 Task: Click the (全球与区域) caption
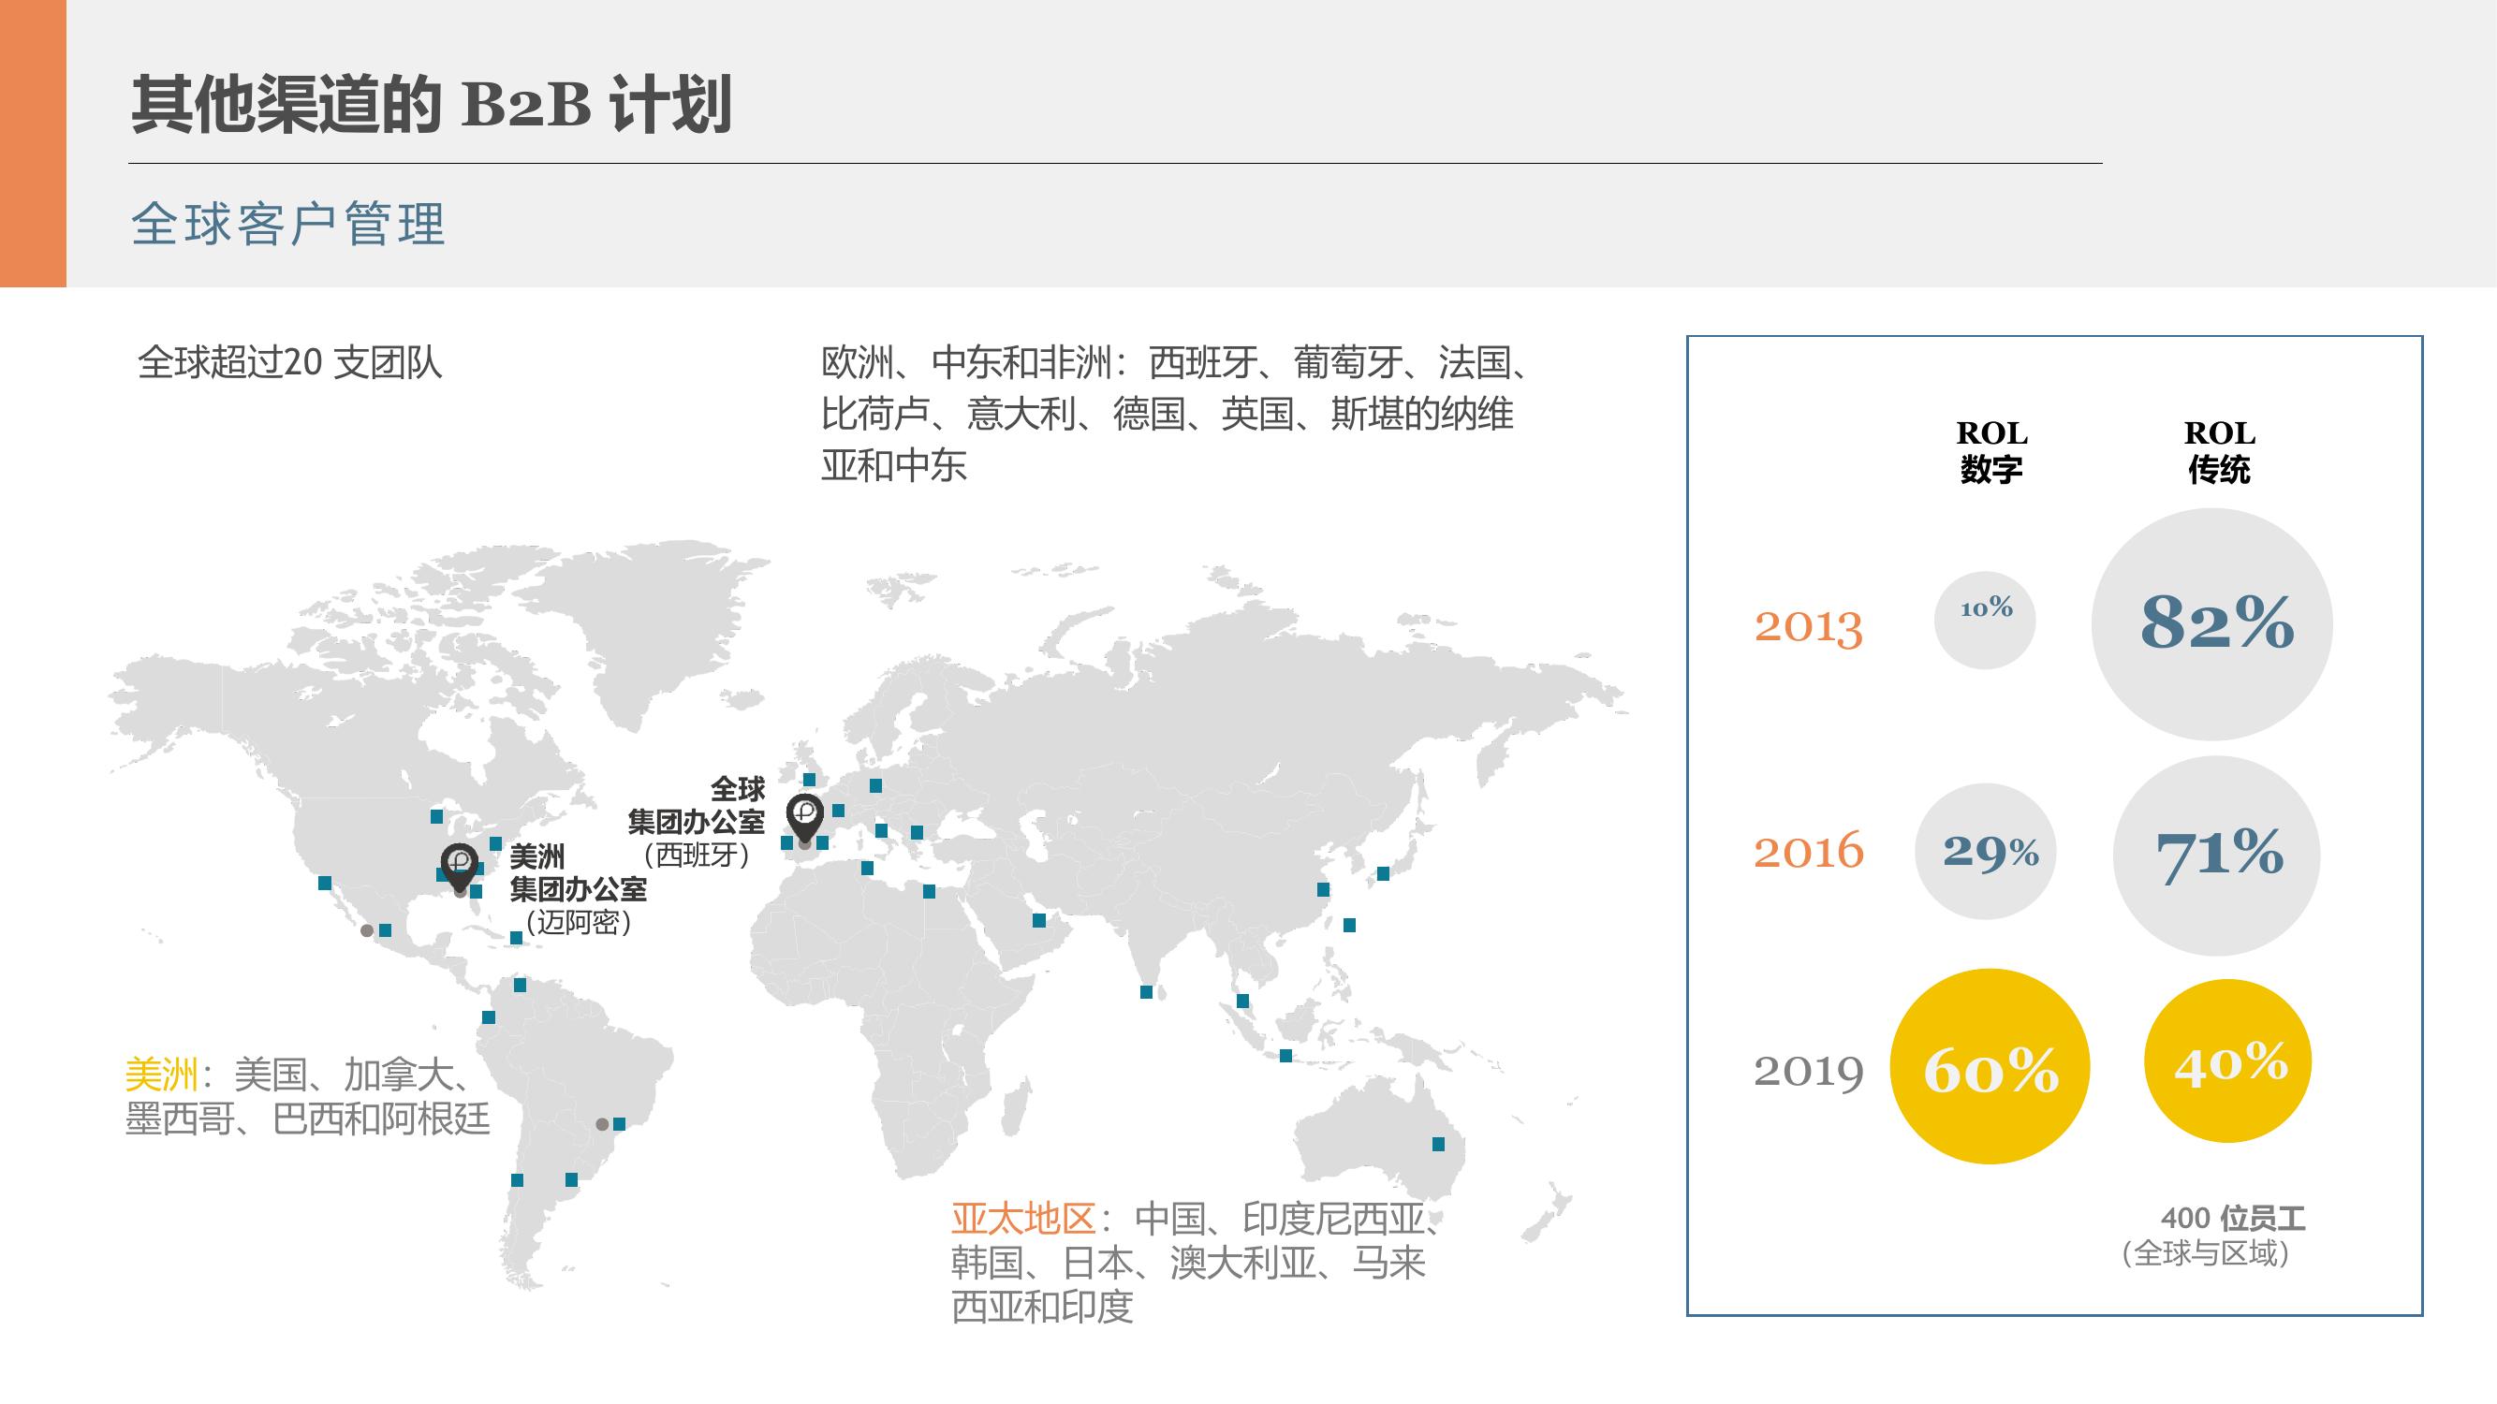click(2205, 1254)
